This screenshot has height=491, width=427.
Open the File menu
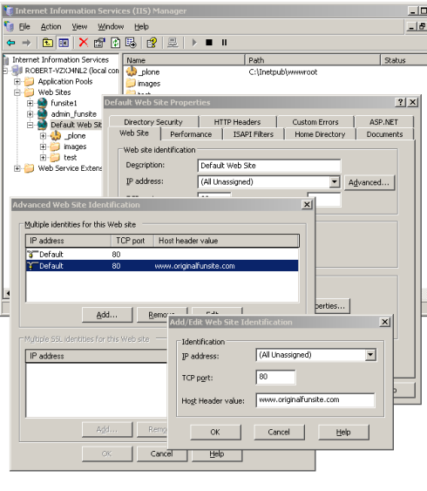pyautogui.click(x=24, y=27)
